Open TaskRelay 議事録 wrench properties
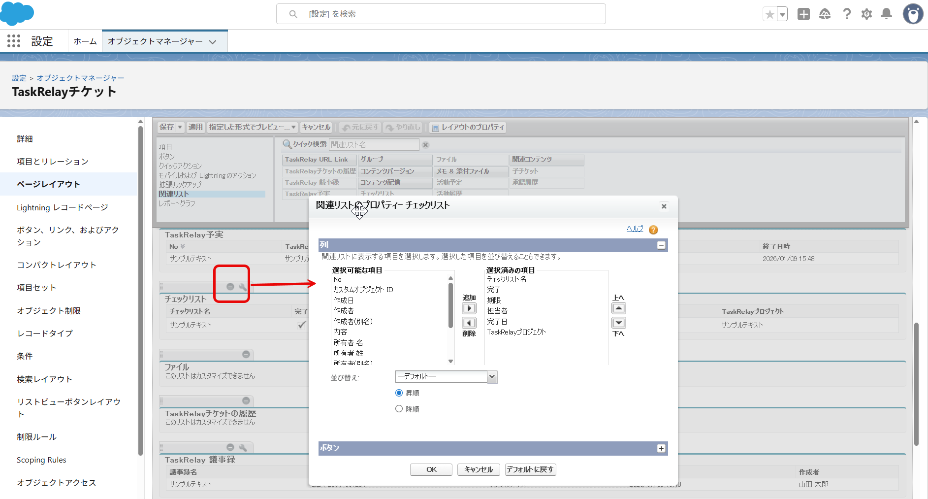Image resolution: width=928 pixels, height=499 pixels. [x=243, y=447]
